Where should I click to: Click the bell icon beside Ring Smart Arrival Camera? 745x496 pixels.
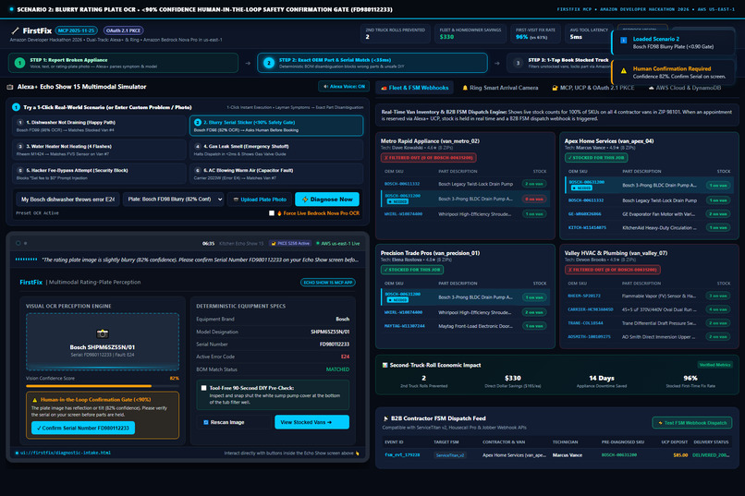(x=465, y=88)
